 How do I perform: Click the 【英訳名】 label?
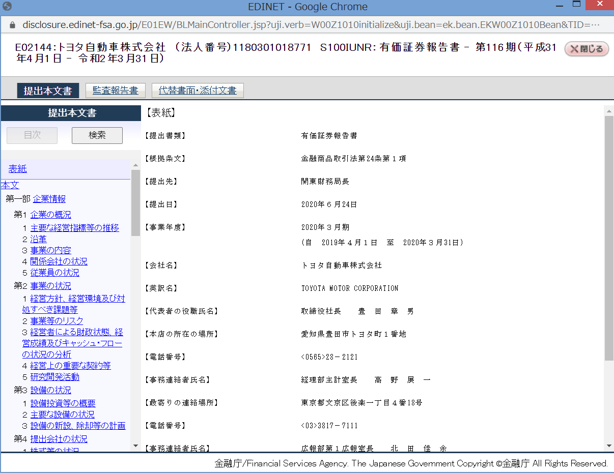pos(161,288)
